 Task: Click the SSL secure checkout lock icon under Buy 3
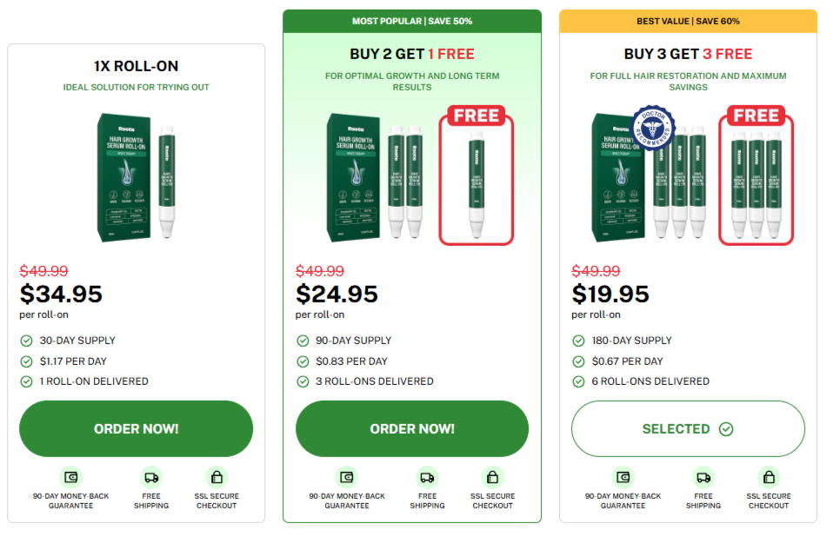(768, 476)
